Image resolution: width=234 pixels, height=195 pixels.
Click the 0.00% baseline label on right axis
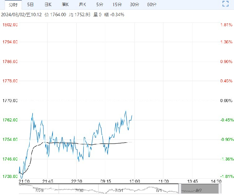(225, 101)
